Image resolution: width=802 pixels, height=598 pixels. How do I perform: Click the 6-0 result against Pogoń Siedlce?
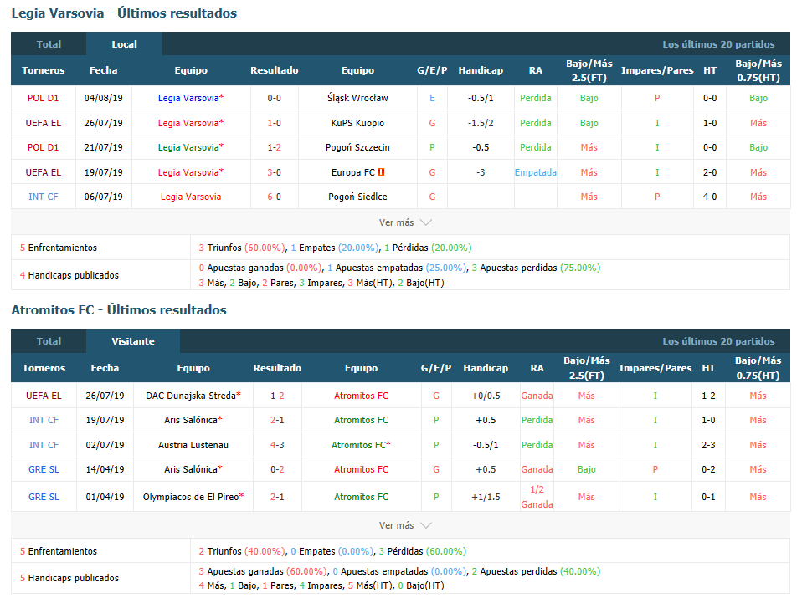pyautogui.click(x=274, y=197)
